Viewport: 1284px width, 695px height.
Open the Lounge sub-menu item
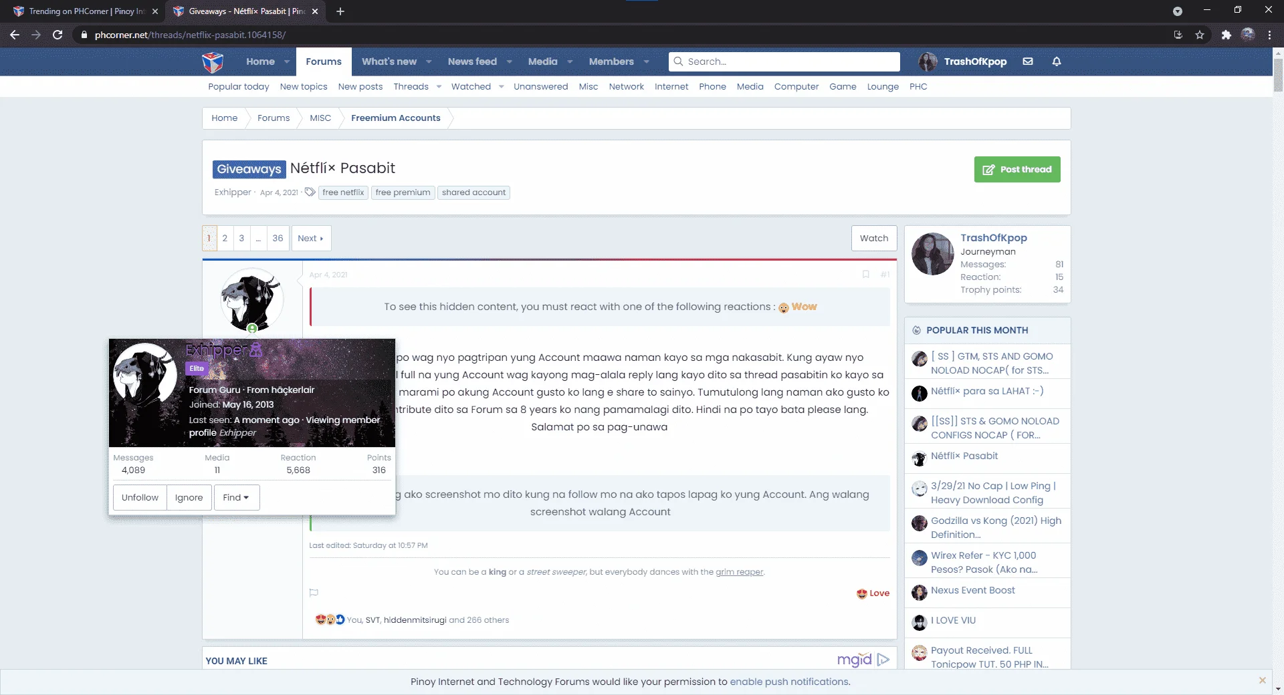[x=883, y=87]
